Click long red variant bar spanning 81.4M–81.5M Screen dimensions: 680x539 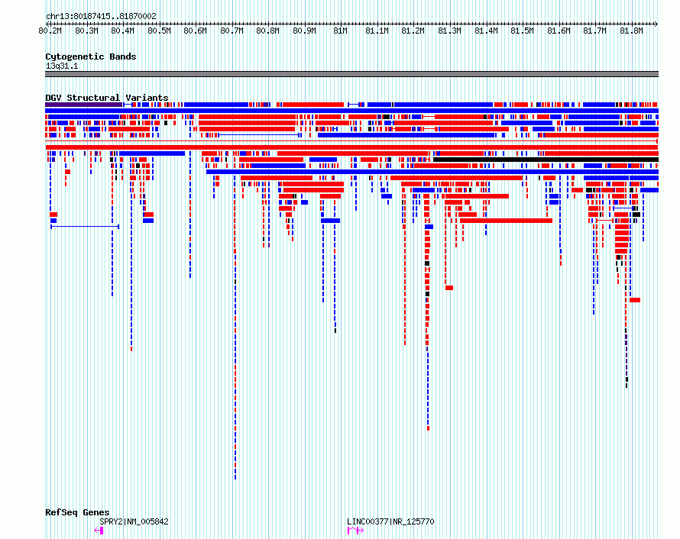(x=506, y=221)
